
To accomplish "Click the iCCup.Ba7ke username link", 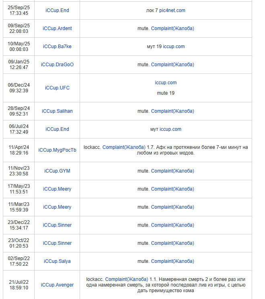I will pos(57,47).
